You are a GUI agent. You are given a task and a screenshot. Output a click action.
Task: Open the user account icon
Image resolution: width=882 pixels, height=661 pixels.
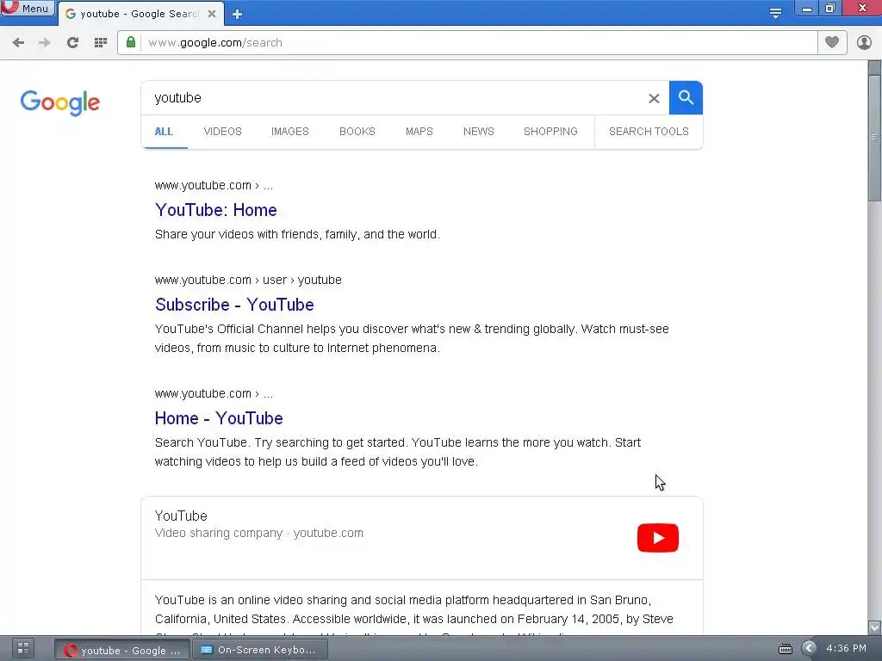pyautogui.click(x=864, y=42)
